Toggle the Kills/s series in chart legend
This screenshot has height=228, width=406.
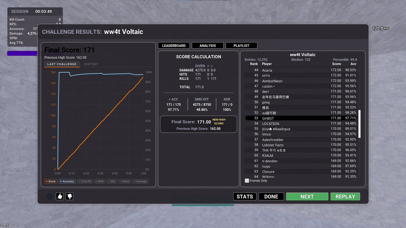tap(125, 181)
